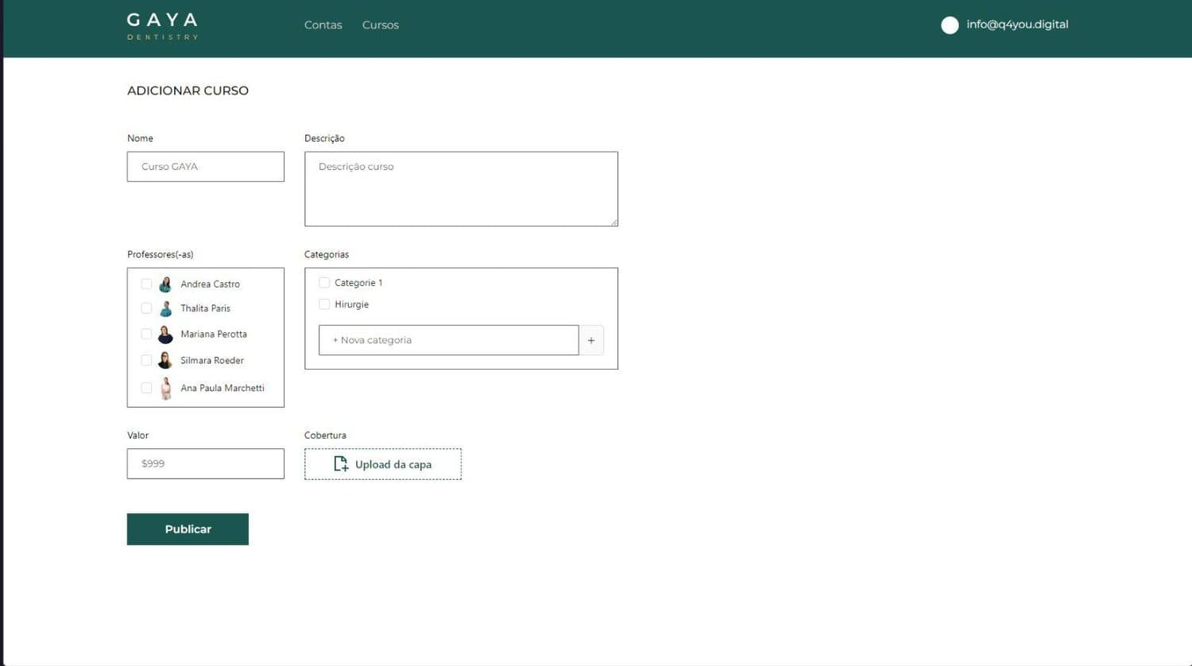
Task: Check the Hirurgie checkbox
Action: (x=324, y=304)
